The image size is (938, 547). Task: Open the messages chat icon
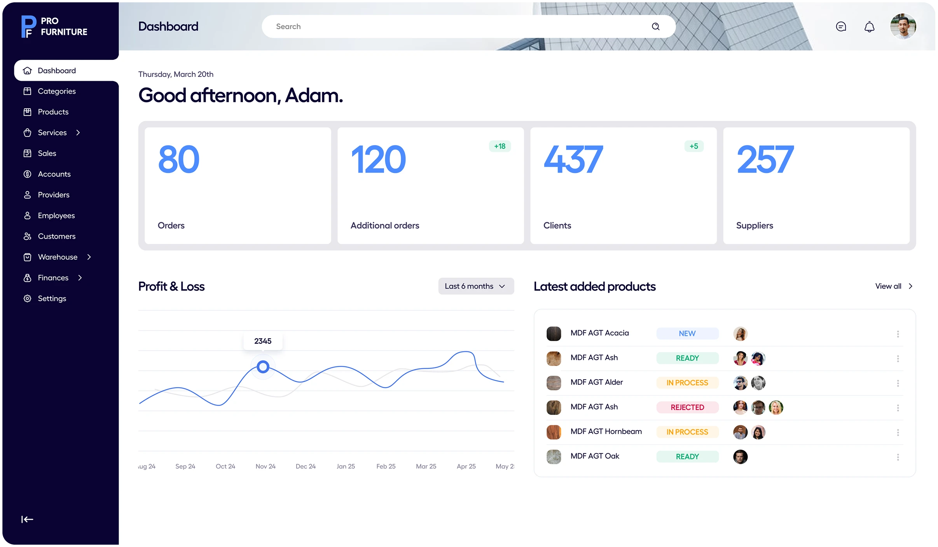point(841,26)
